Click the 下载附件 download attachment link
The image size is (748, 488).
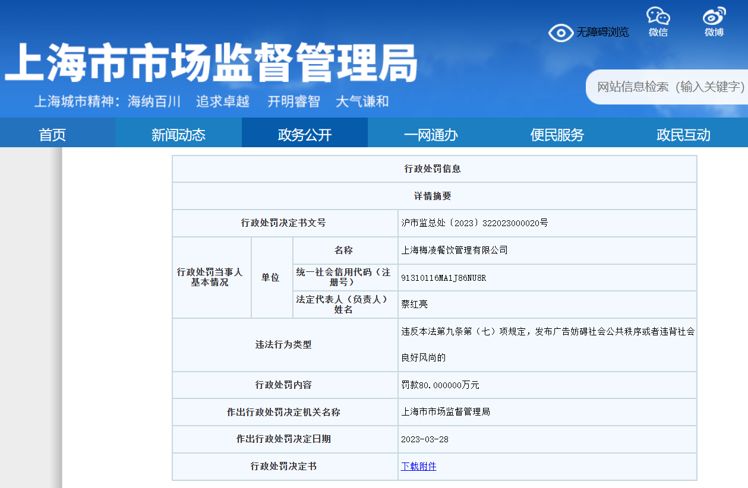click(x=418, y=467)
